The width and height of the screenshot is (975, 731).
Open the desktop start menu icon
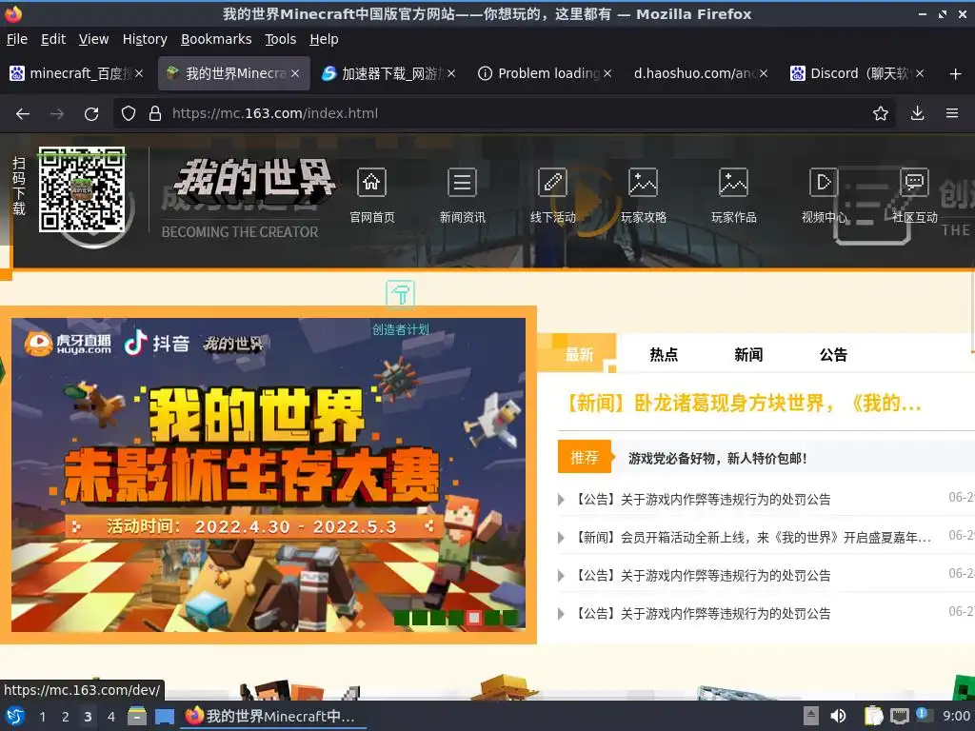[x=15, y=716]
